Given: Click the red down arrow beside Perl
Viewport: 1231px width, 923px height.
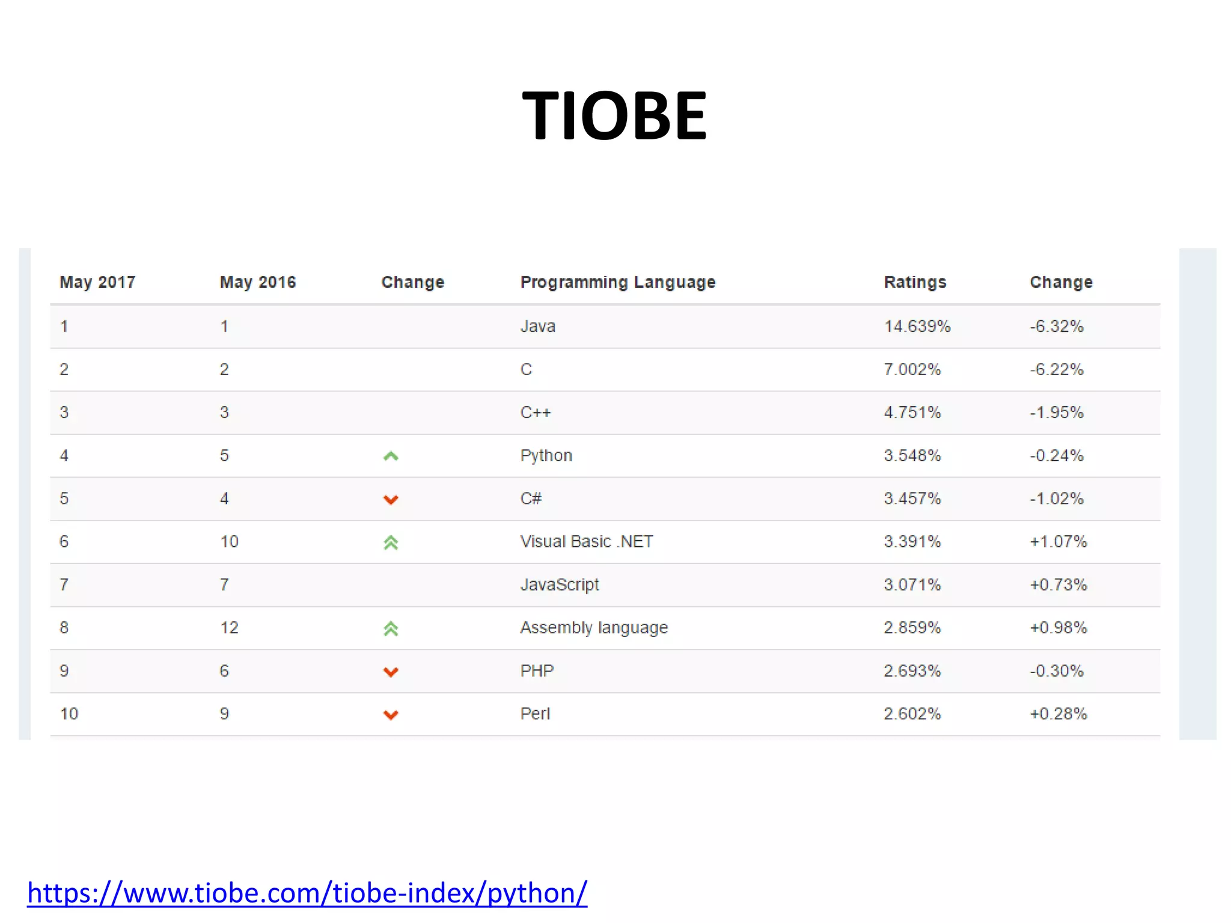Looking at the screenshot, I should tap(391, 714).
